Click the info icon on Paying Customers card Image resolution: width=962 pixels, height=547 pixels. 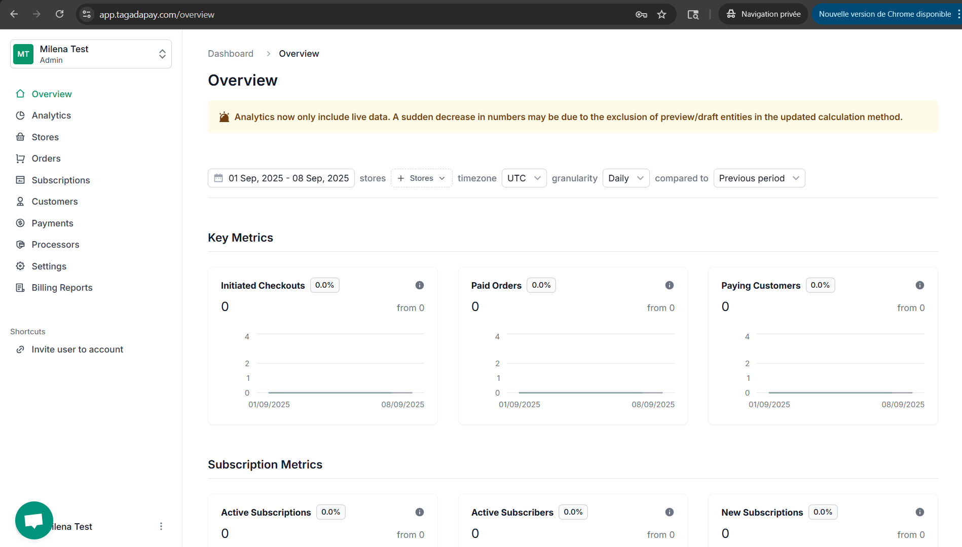point(920,285)
